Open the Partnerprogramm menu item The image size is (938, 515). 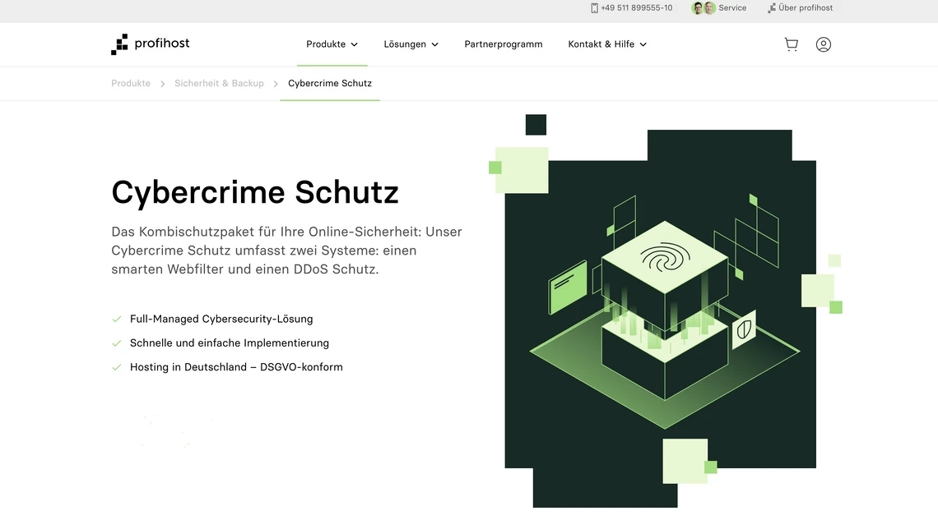pyautogui.click(x=504, y=44)
